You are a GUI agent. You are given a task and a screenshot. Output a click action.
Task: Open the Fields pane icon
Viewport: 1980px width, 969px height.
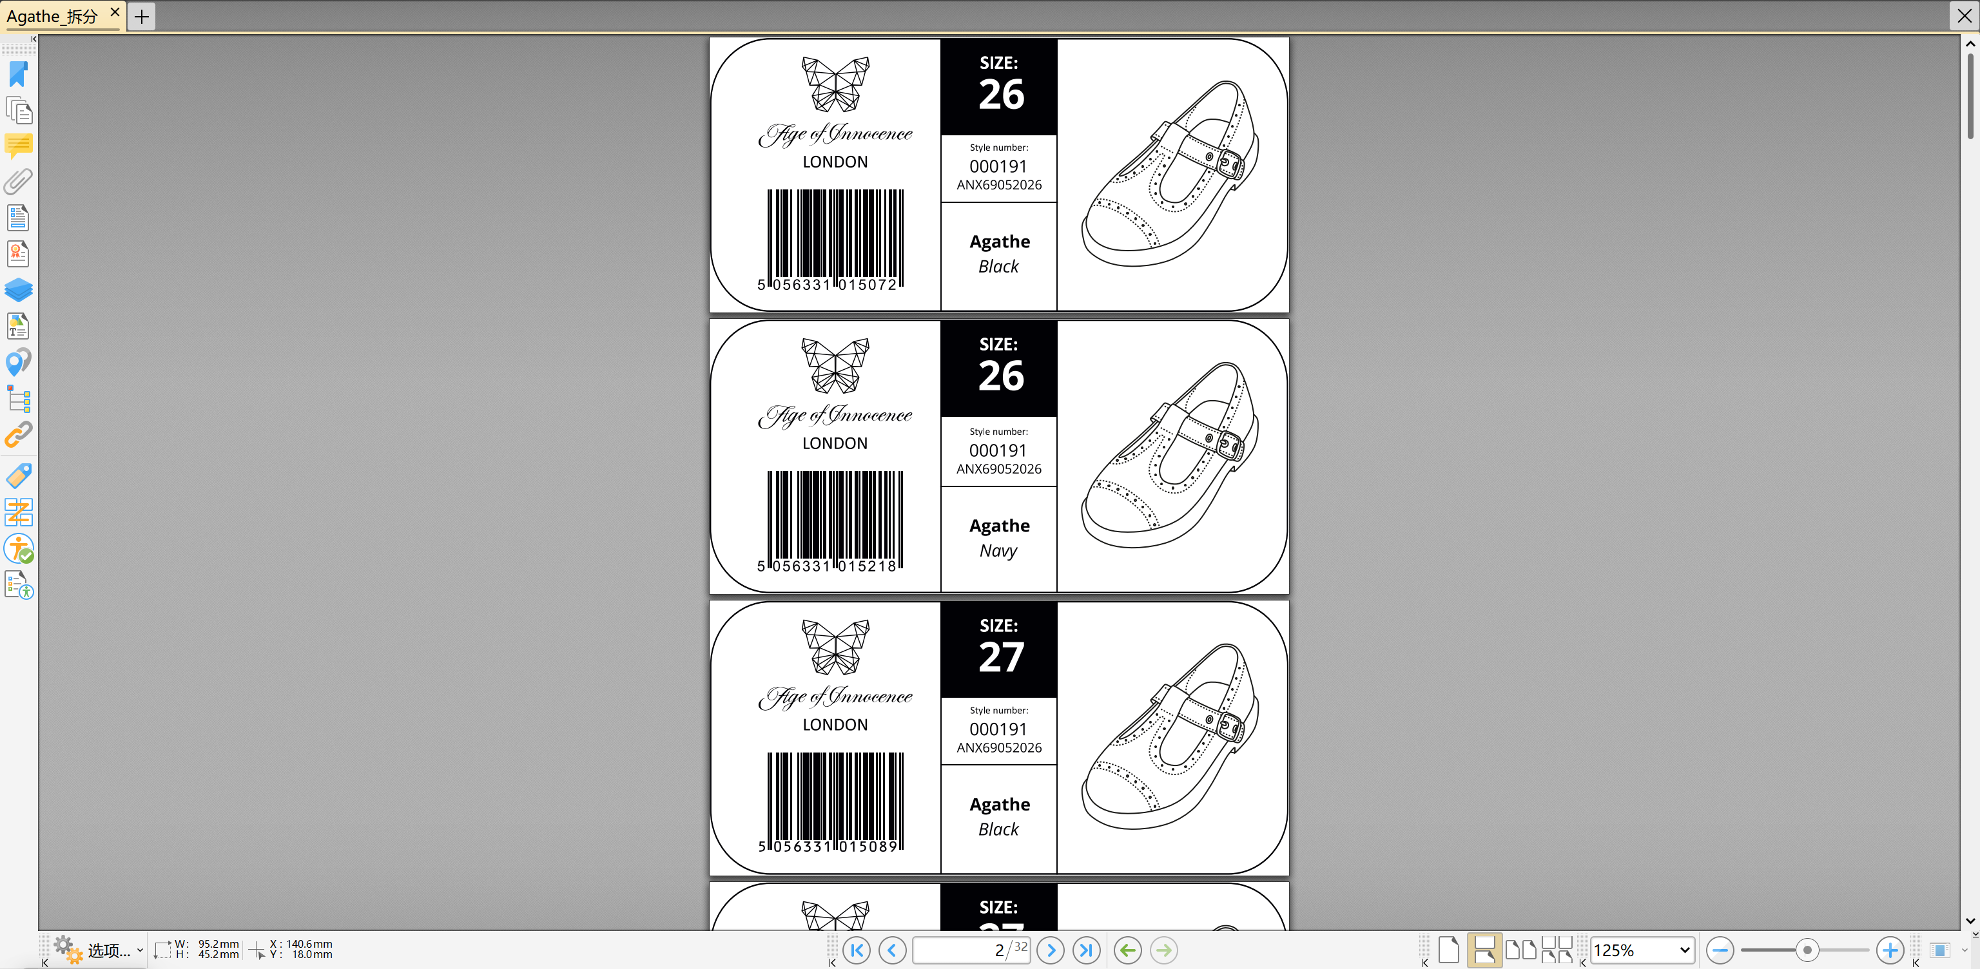pos(19,218)
